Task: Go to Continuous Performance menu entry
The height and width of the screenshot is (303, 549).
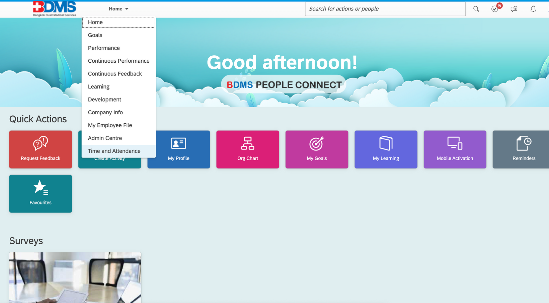Action: (119, 61)
